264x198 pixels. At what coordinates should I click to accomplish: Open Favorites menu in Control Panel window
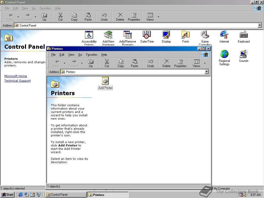pyautogui.click(x=45, y=8)
